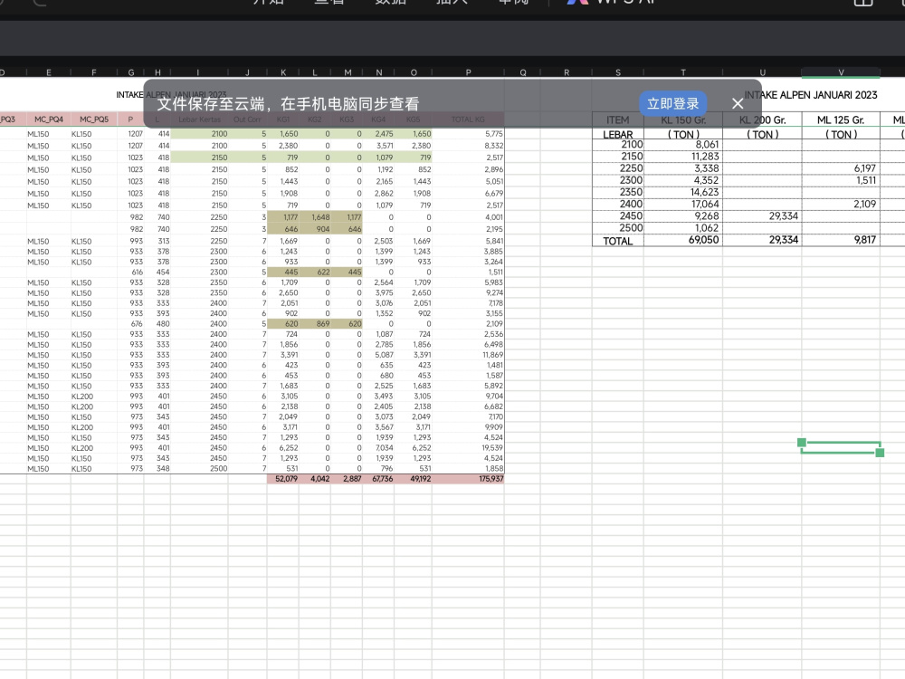Image resolution: width=905 pixels, height=679 pixels.
Task: Select column header P
Action: (468, 72)
